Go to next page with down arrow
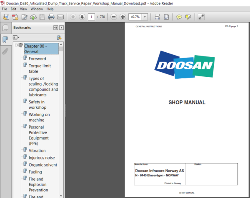This screenshot has height=198, width=250. pyautogui.click(x=82, y=17)
